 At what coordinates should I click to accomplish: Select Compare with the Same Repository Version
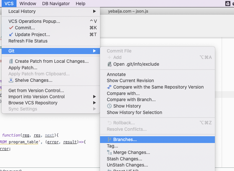coord(157,87)
